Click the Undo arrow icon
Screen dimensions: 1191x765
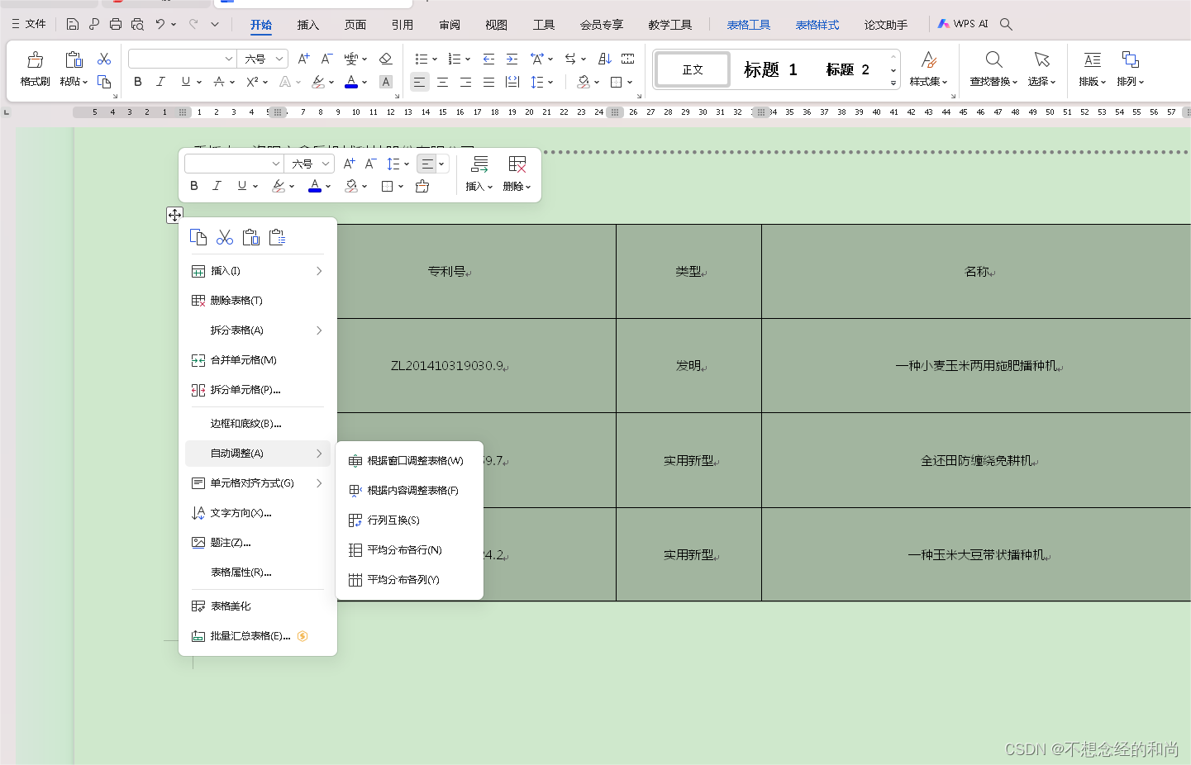click(x=160, y=24)
